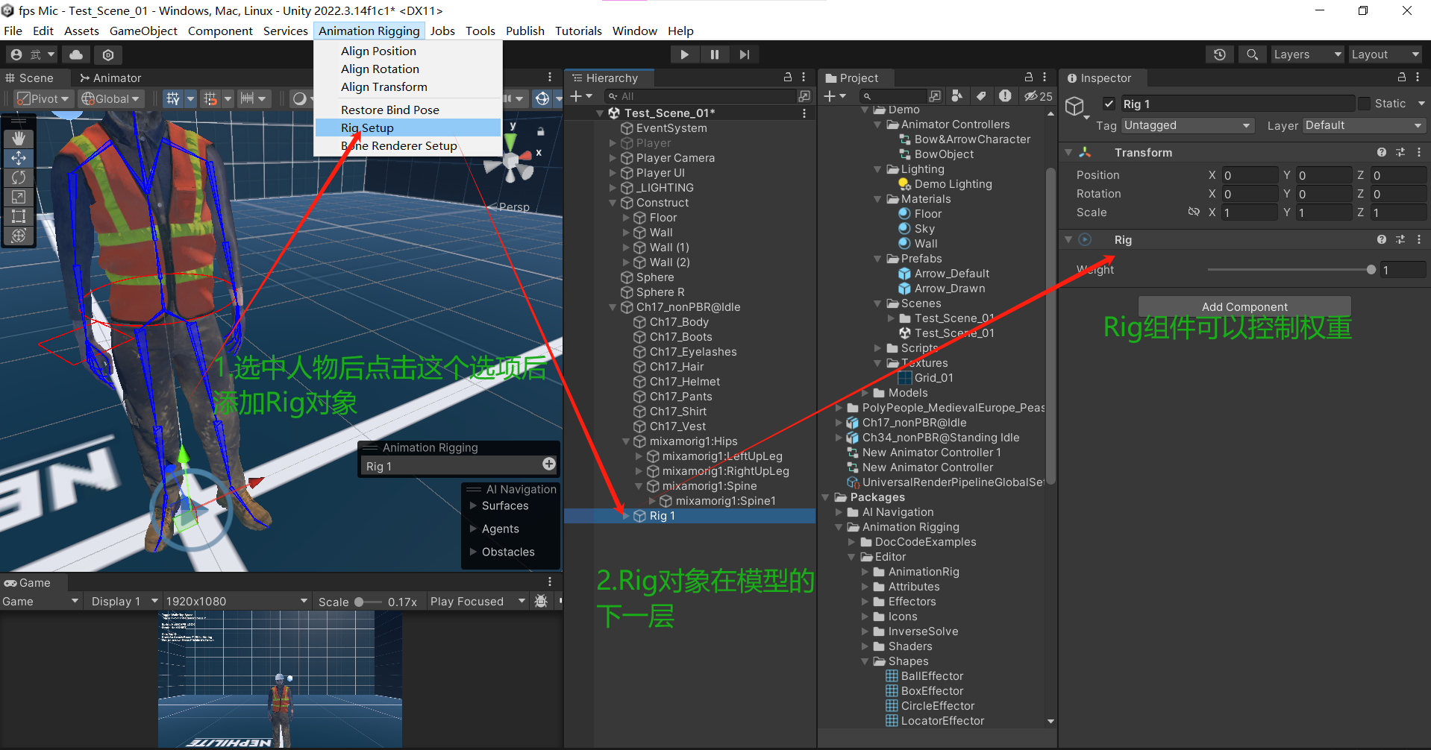Open Project create plus button
The image size is (1431, 750).
pos(835,96)
